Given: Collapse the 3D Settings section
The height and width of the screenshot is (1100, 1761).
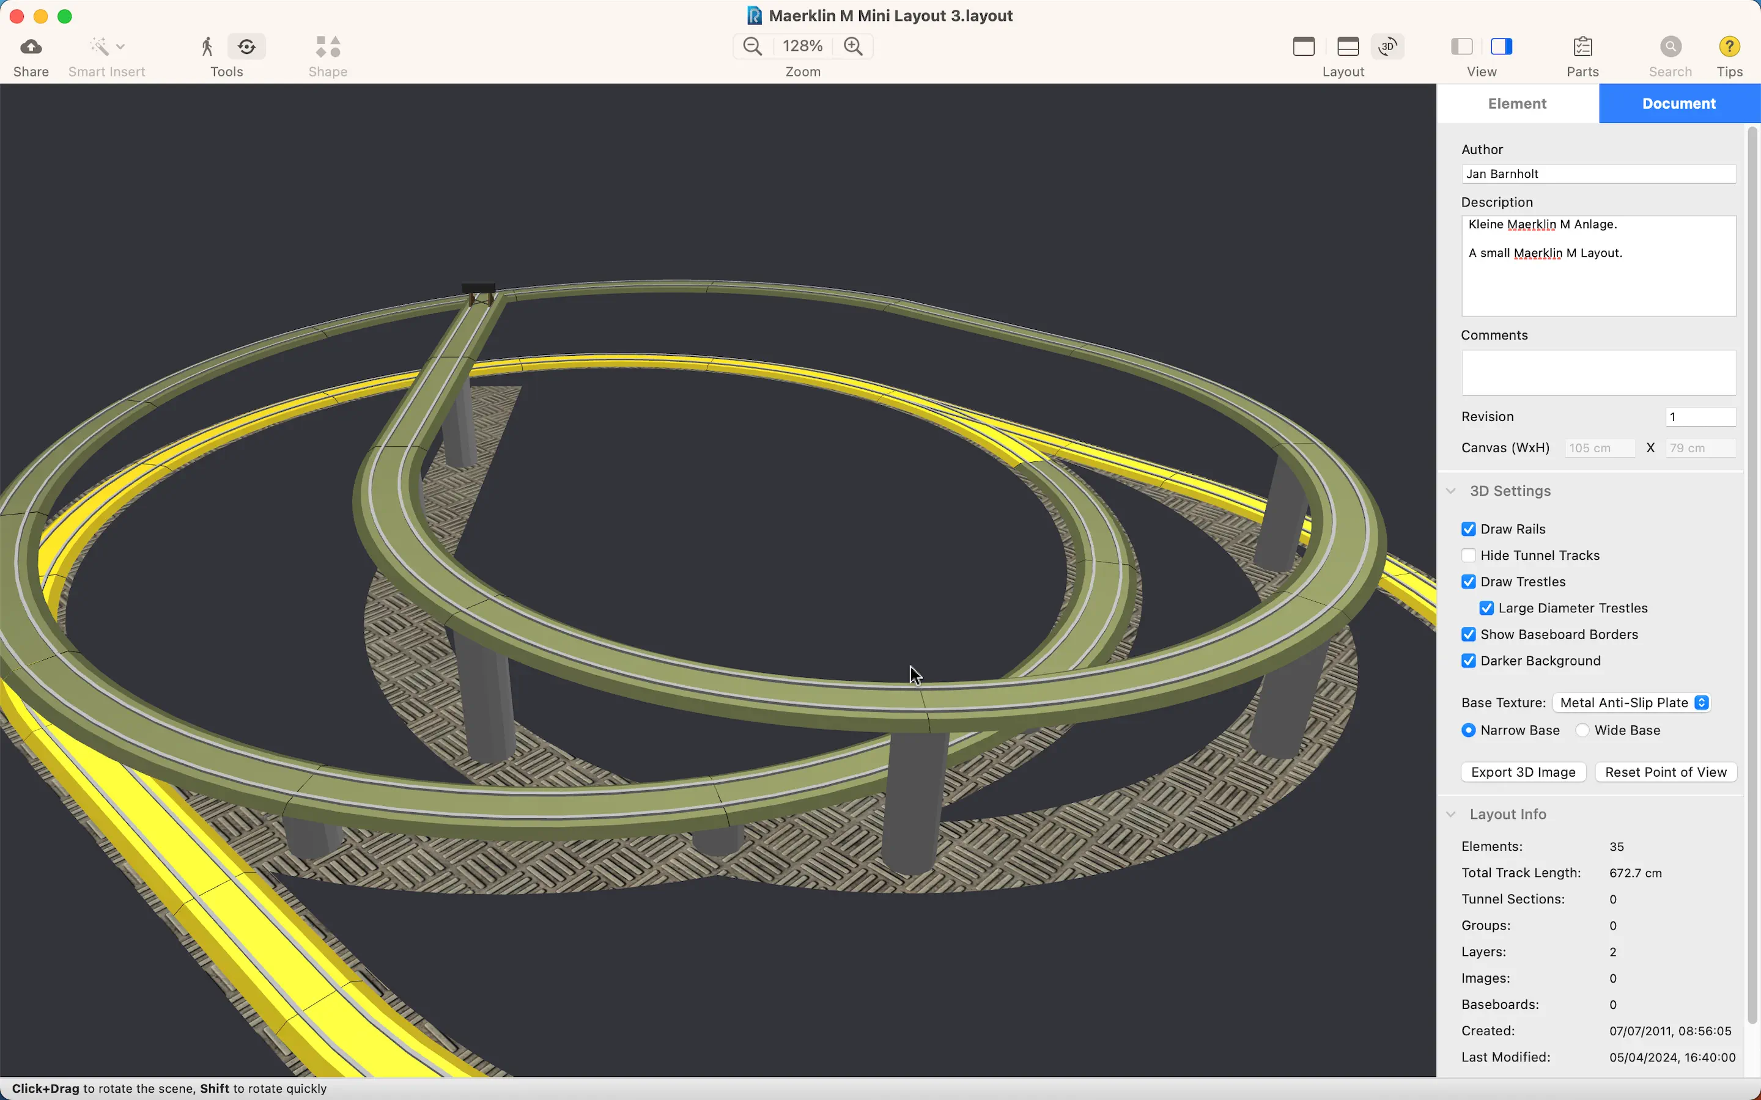Looking at the screenshot, I should point(1451,491).
